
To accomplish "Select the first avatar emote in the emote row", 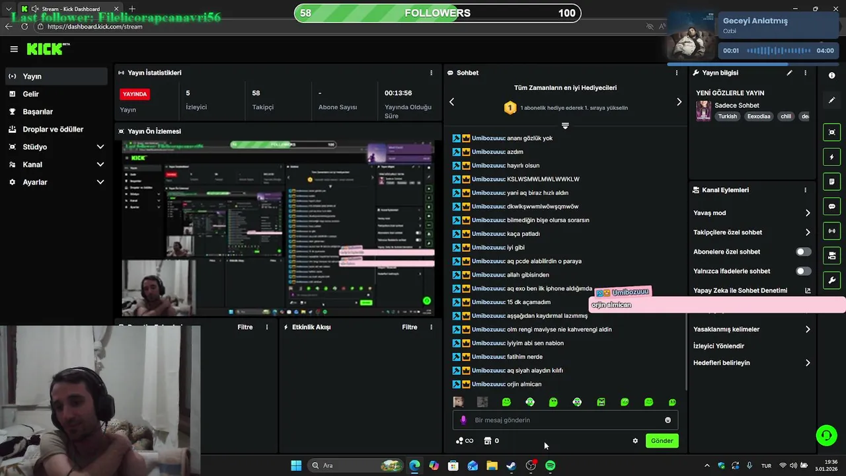I will coord(458,402).
